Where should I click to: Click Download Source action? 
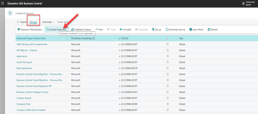(x=175, y=29)
